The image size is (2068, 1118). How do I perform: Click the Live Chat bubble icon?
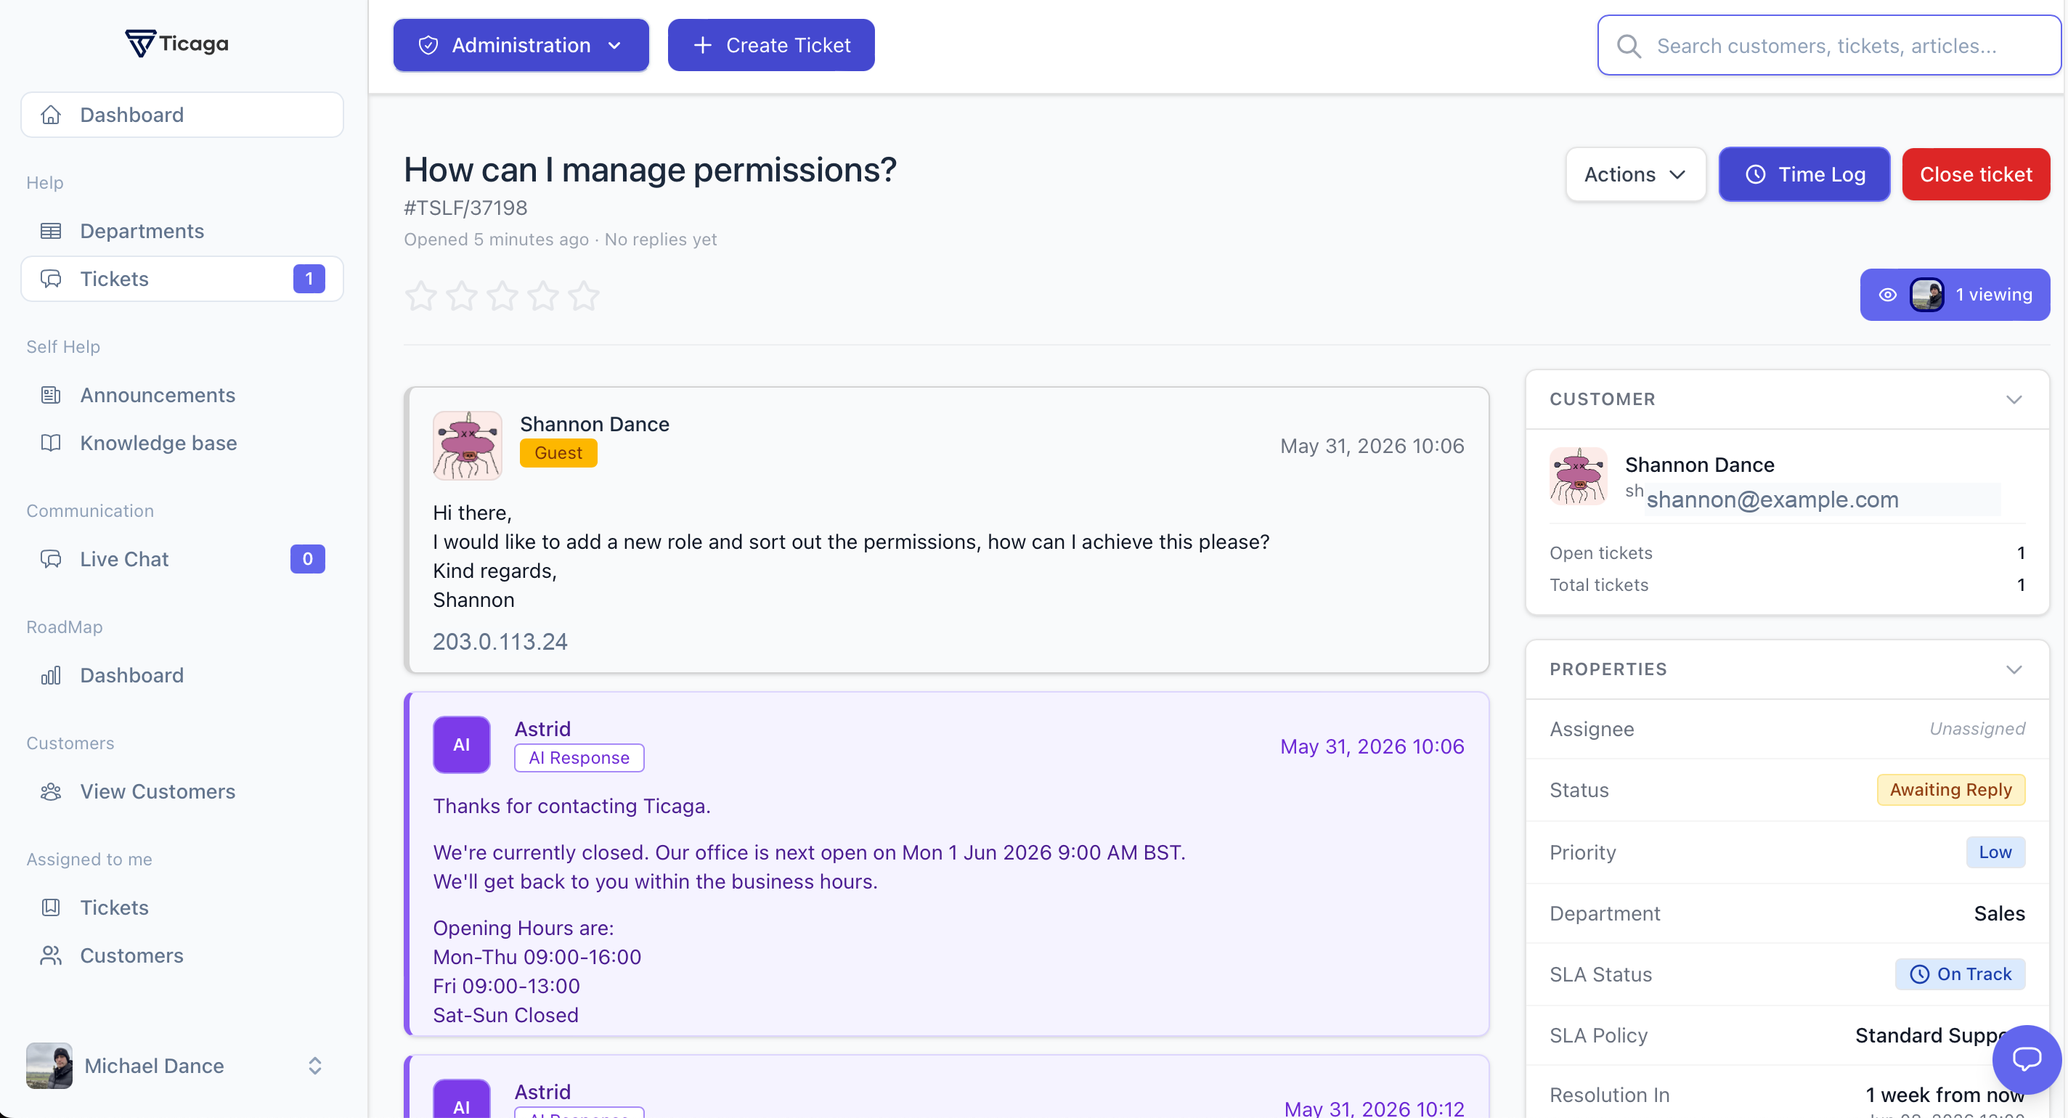(51, 560)
